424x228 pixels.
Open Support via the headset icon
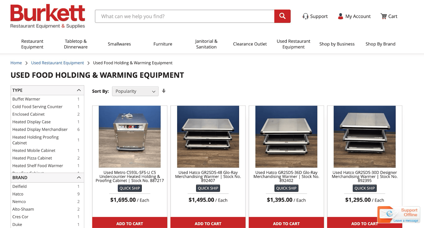click(305, 16)
